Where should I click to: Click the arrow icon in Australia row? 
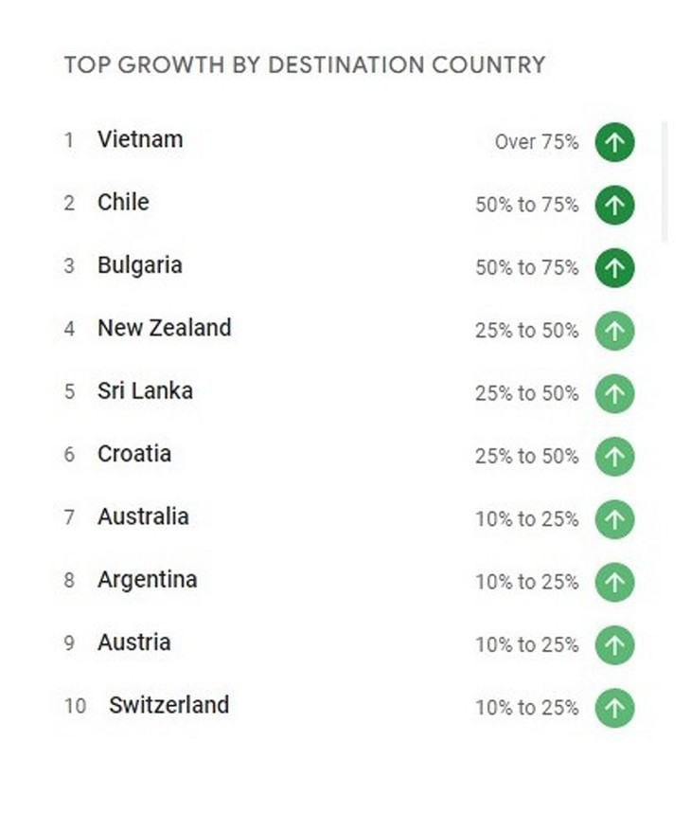point(614,519)
